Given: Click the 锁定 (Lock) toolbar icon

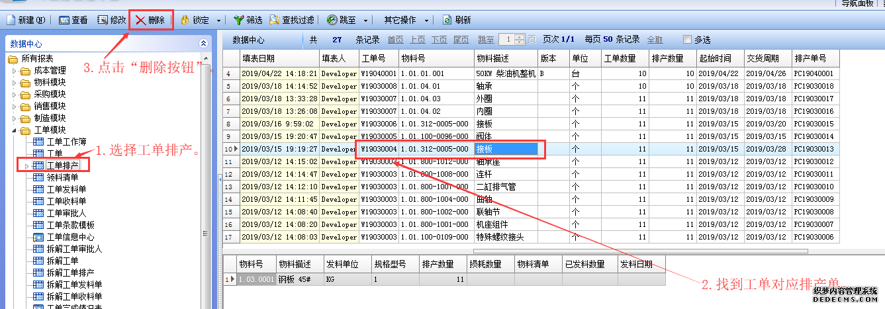Looking at the screenshot, I should (185, 20).
